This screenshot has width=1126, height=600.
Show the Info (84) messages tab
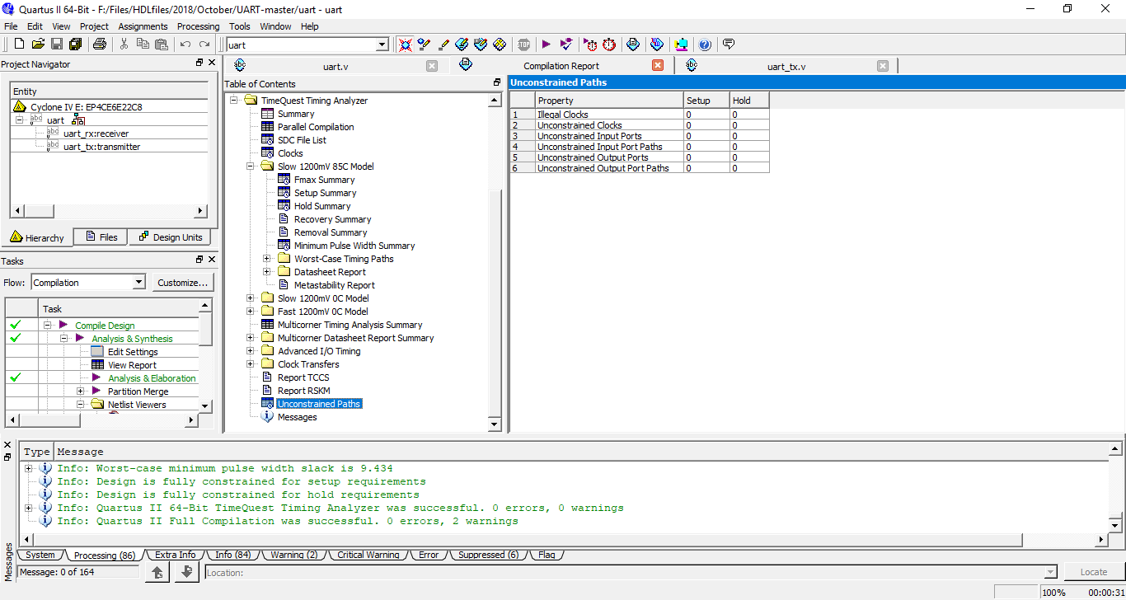[232, 555]
